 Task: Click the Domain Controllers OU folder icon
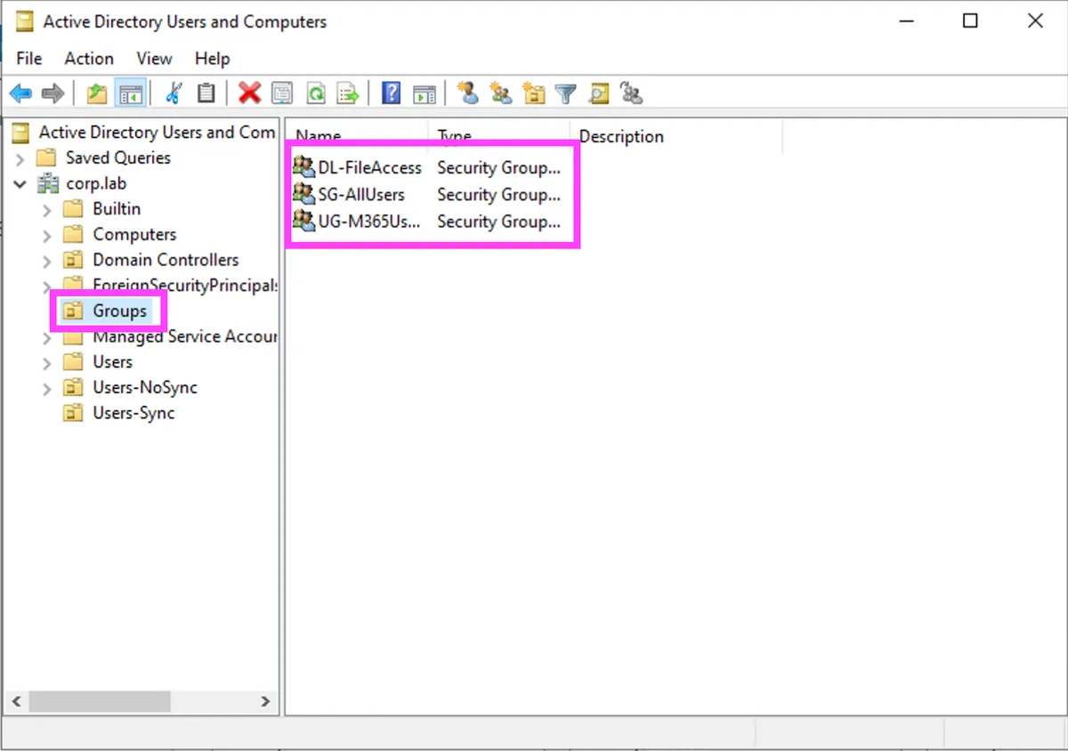pos(73,260)
